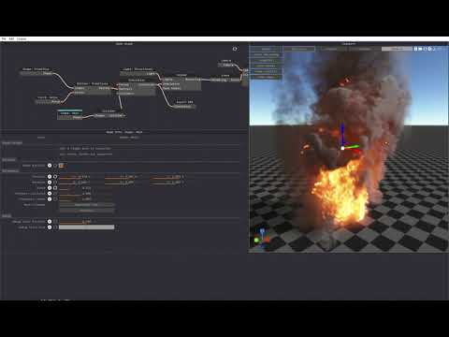Click round reset icon on first parameter row

[50, 166]
